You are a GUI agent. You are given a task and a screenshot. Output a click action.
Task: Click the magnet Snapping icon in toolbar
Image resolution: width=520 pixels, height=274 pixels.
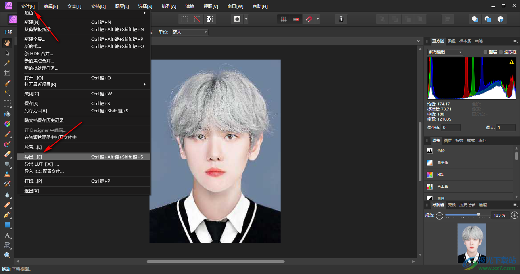(x=309, y=19)
